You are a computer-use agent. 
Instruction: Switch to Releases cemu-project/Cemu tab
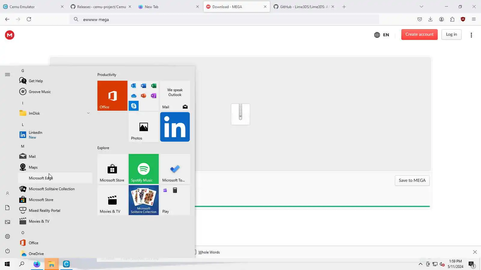point(101,7)
